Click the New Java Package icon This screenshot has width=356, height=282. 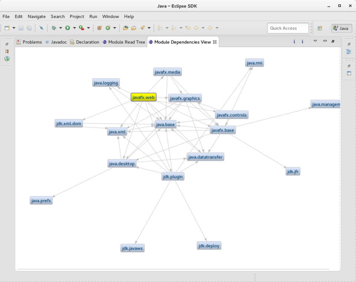point(99,28)
